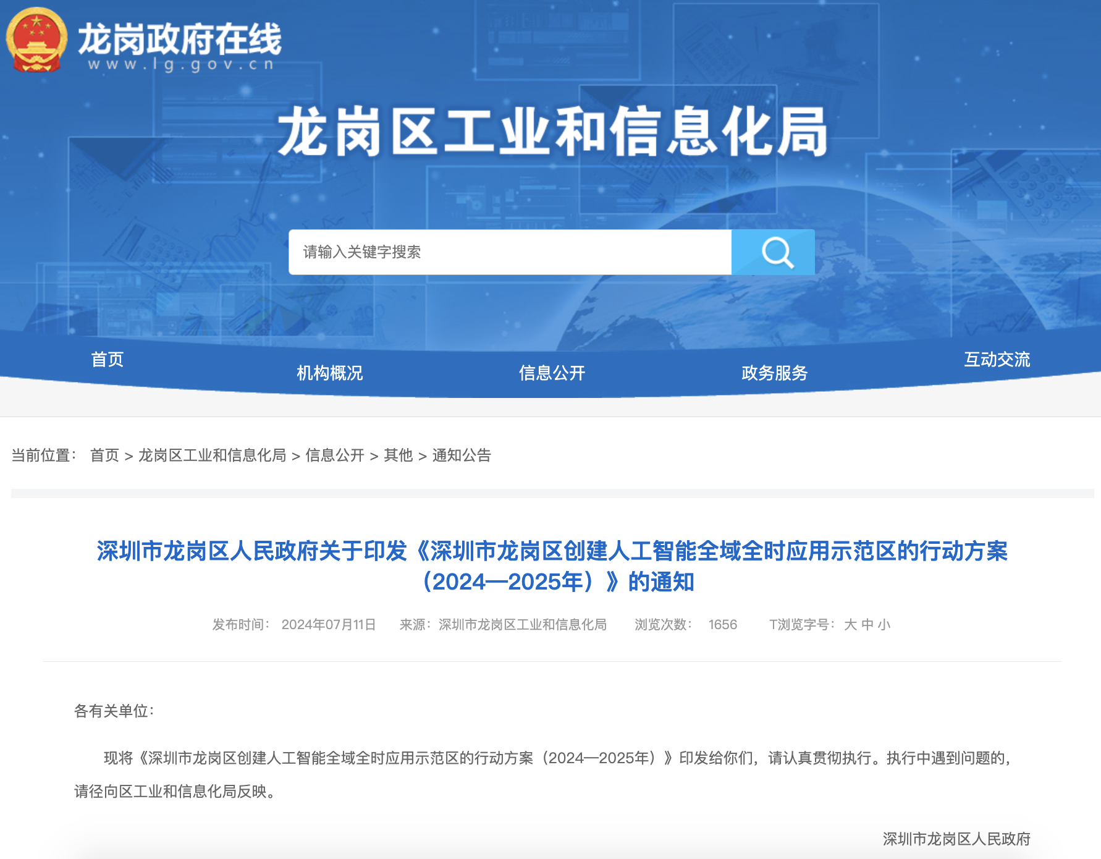Click the salutation 各有关单位

114,711
